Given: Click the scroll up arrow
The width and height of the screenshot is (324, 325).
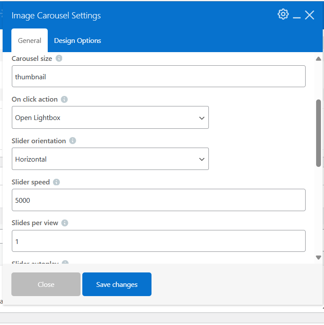Looking at the screenshot, I should [x=318, y=59].
